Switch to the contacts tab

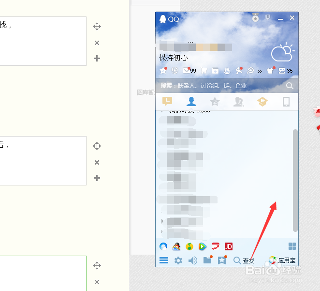(x=191, y=101)
